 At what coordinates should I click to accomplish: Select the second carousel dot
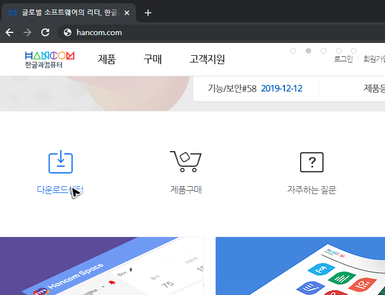point(308,51)
